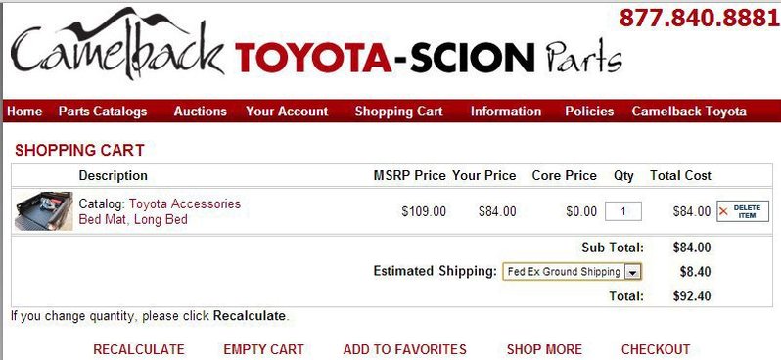Viewport: 781px width, 360px height.
Task: Open the Parts Catalogs menu
Action: pos(103,112)
